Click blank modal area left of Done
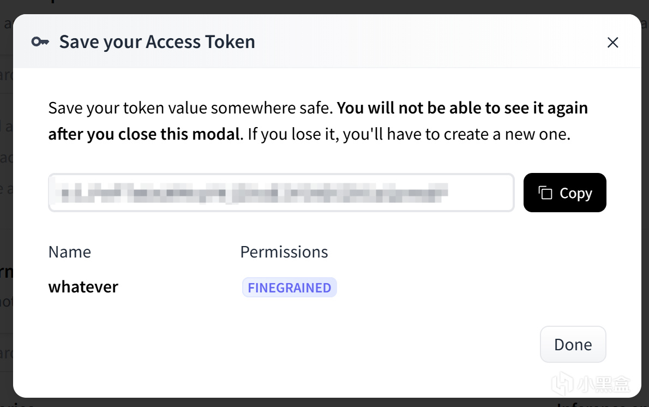This screenshot has height=407, width=649. click(x=327, y=344)
